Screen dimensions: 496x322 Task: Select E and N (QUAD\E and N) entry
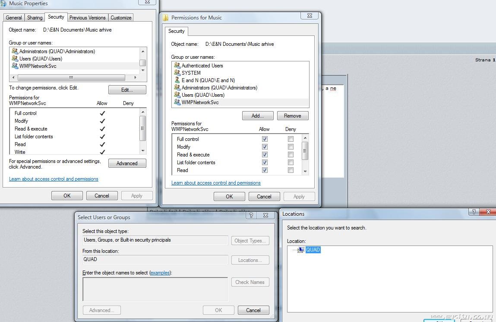click(208, 80)
